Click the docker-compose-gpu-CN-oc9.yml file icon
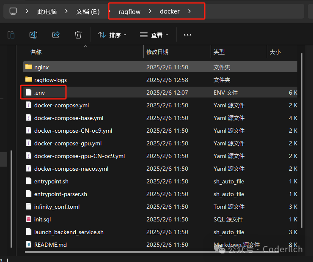Viewport: 313px width, 262px height. (x=29, y=156)
